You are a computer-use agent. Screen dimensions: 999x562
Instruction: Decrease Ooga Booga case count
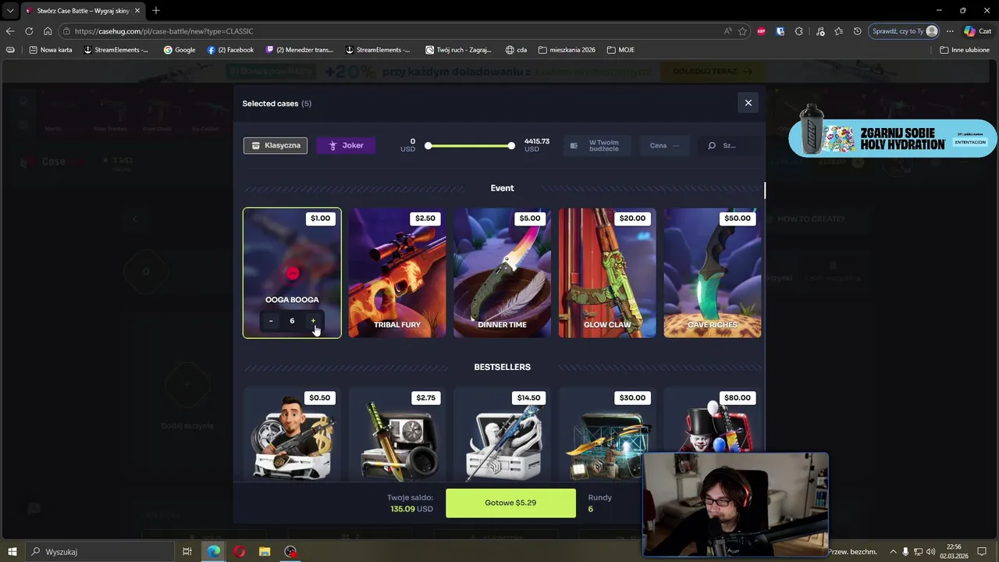[x=271, y=321]
